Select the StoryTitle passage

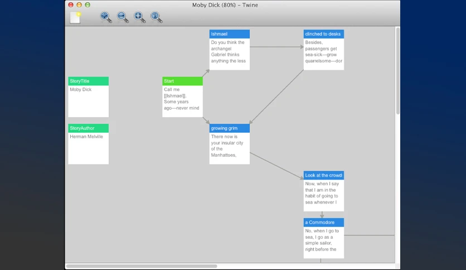pos(88,97)
